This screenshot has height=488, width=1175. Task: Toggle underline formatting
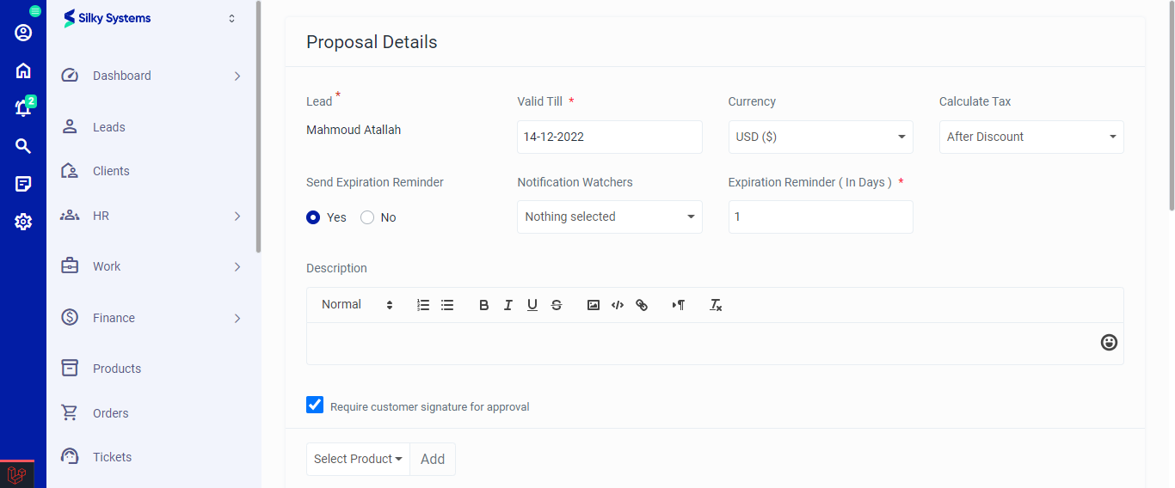[532, 305]
